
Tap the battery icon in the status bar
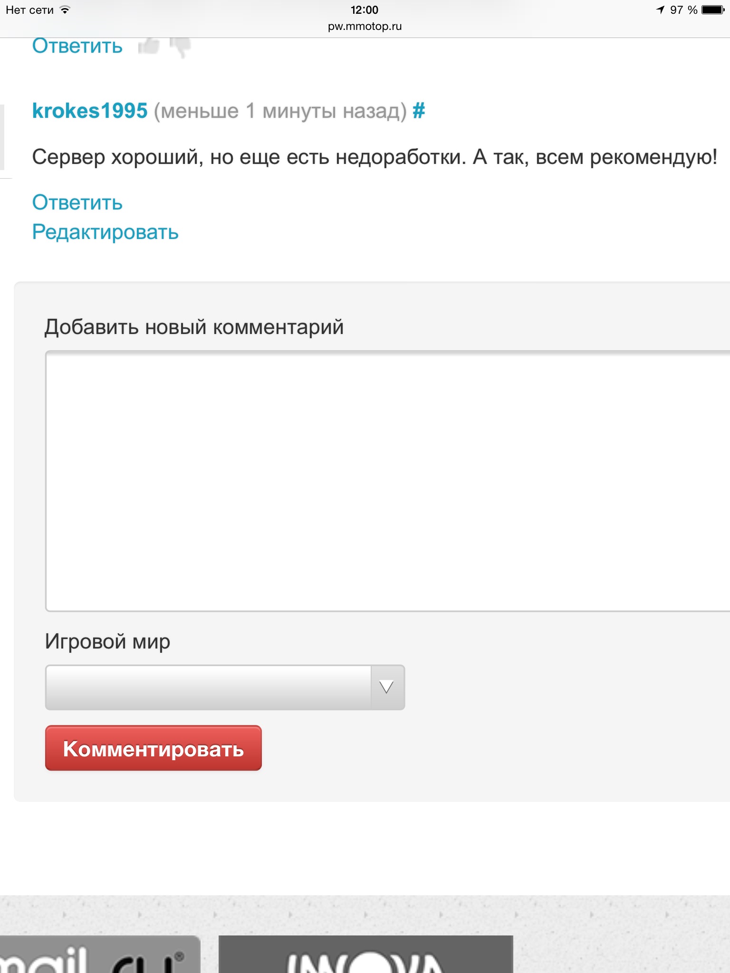tap(713, 10)
